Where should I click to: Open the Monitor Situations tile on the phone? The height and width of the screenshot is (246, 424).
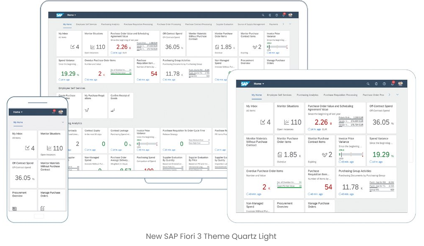point(52,144)
